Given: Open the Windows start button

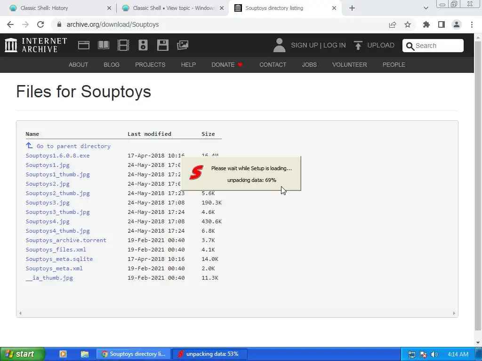Looking at the screenshot, I should [22, 354].
